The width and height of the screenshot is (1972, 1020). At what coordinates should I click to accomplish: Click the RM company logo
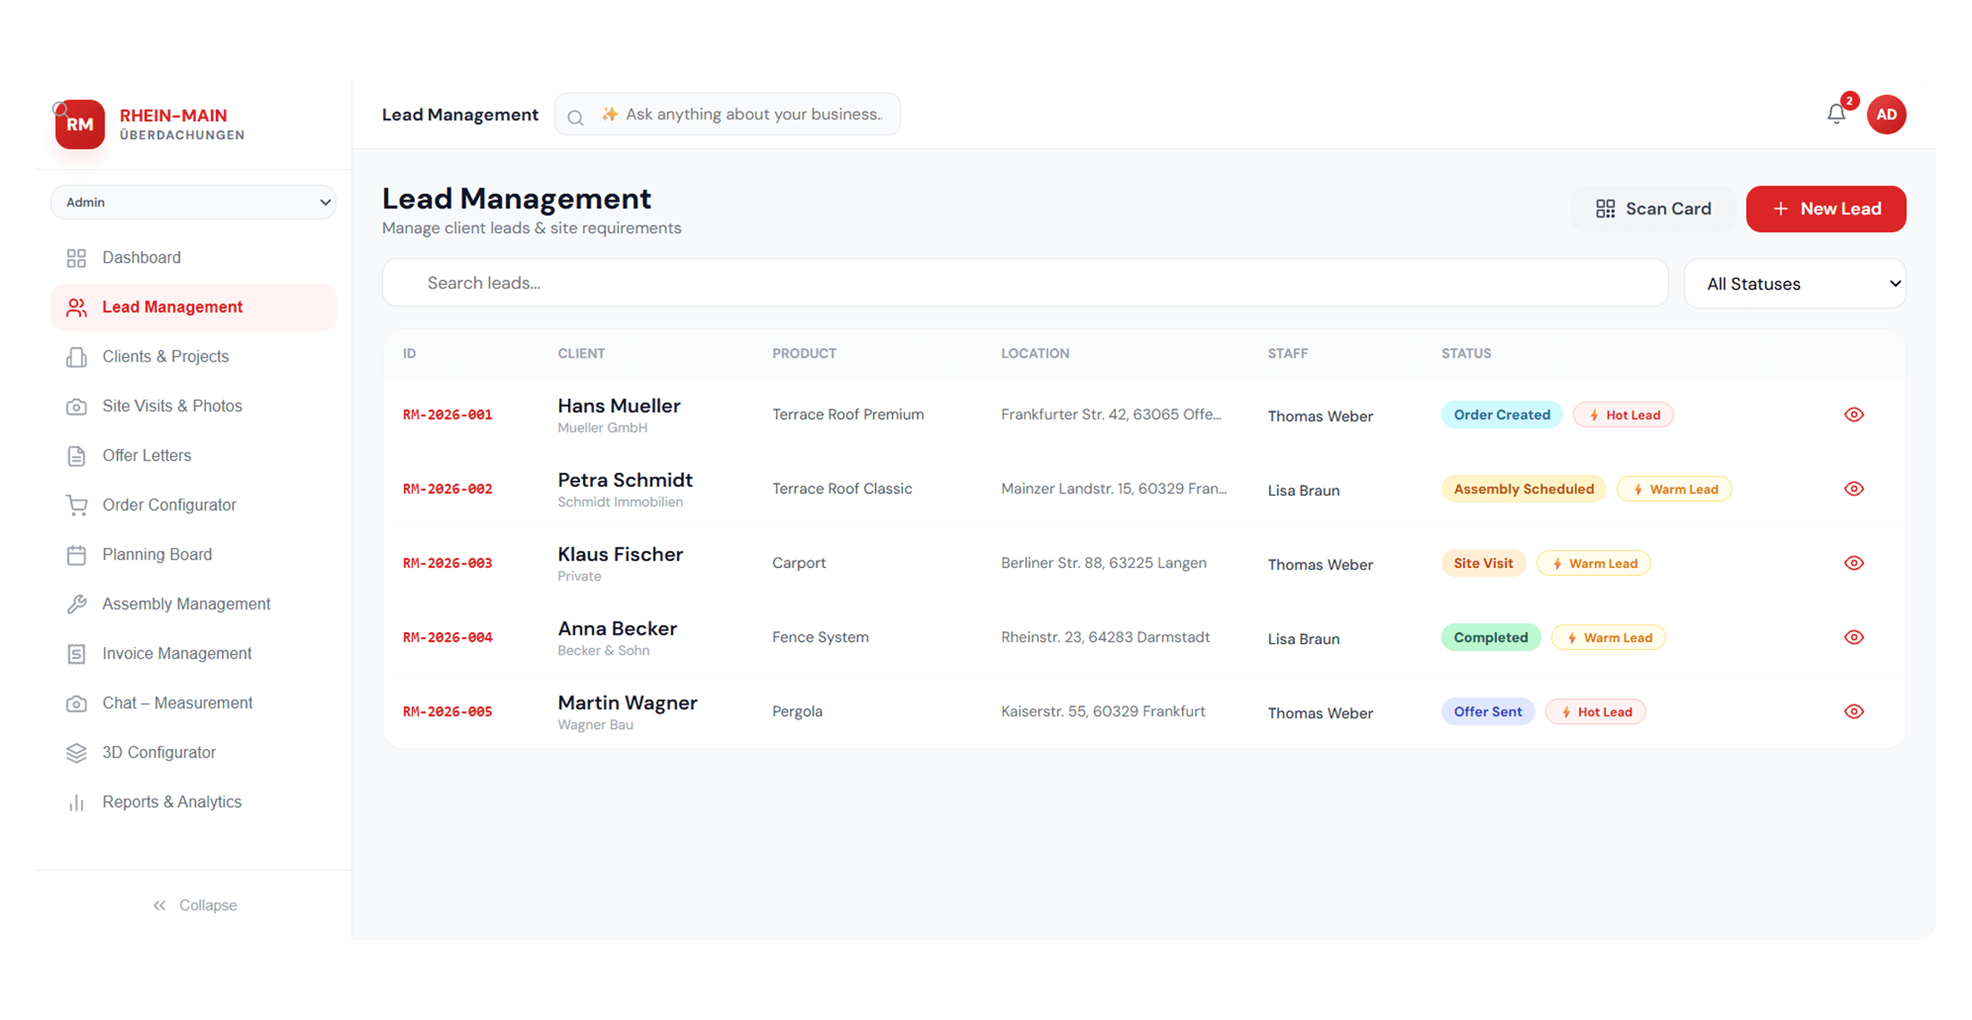[x=79, y=124]
